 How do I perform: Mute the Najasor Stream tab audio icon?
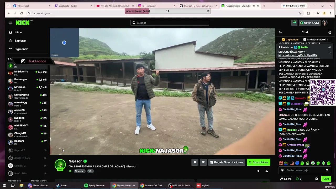[x=254, y=6]
